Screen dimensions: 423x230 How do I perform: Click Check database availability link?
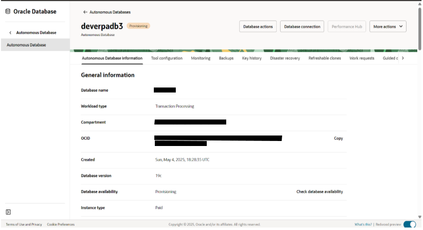(320, 191)
